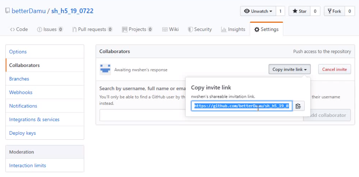This screenshot has height=177, width=359.
Task: Click the betterDamu owner link
Action: 28,11
